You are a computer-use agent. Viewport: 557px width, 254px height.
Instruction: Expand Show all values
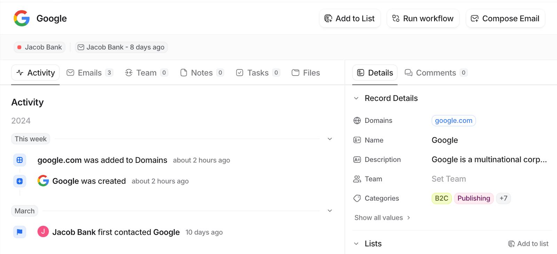click(382, 218)
